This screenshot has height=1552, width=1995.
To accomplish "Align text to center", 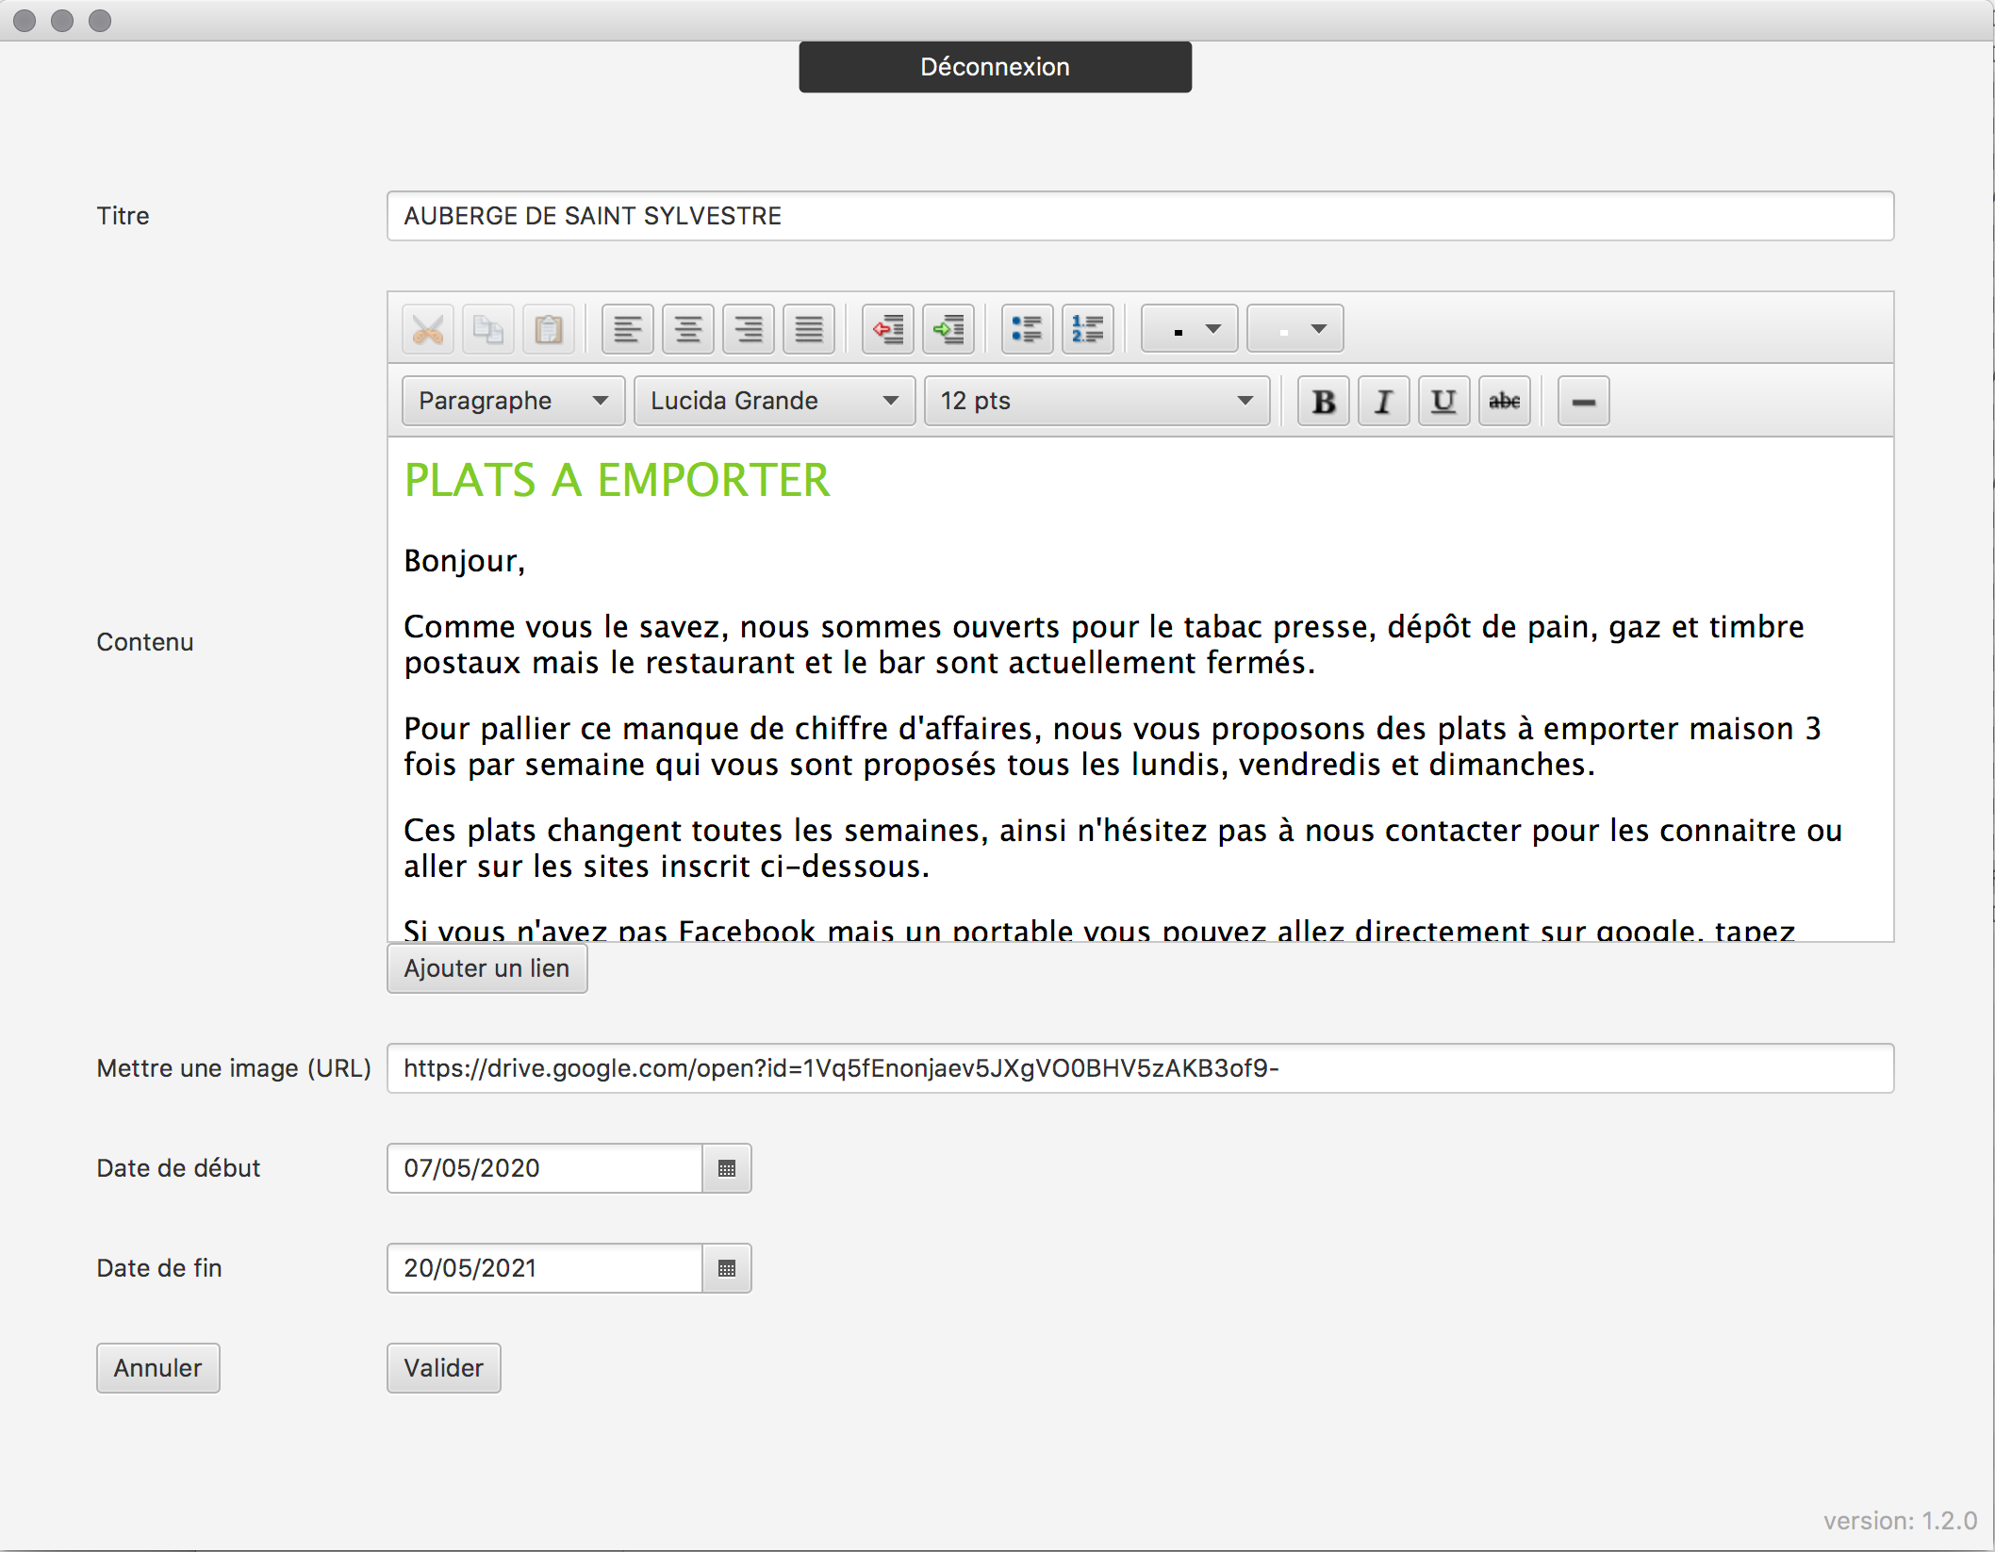I will coord(687,330).
